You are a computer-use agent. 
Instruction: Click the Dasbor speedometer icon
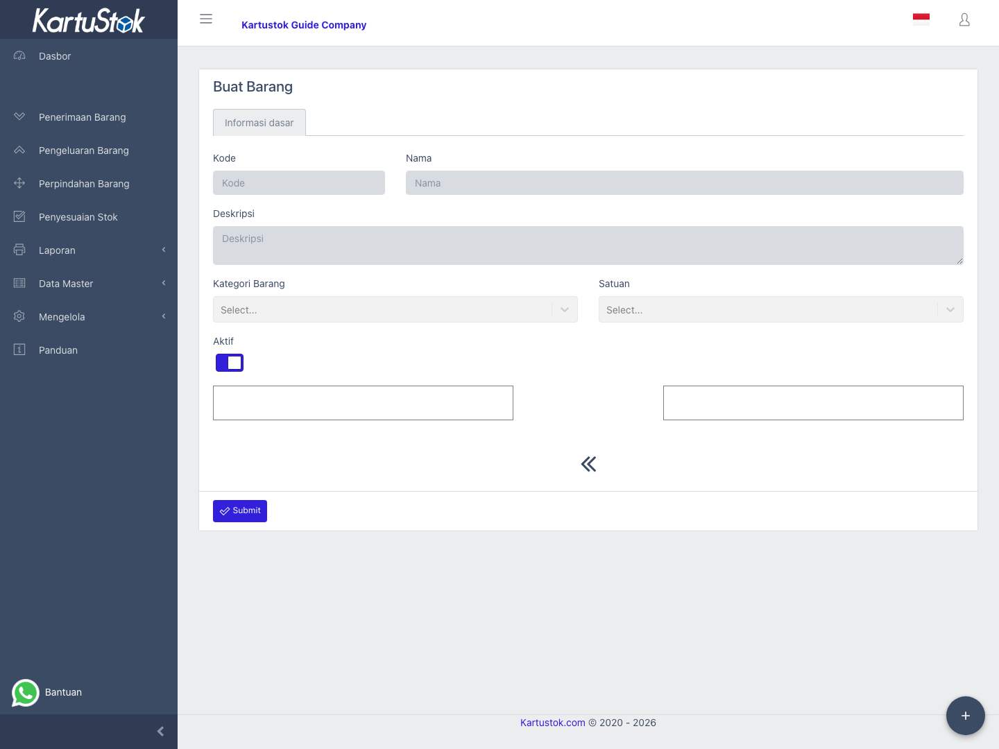click(19, 55)
